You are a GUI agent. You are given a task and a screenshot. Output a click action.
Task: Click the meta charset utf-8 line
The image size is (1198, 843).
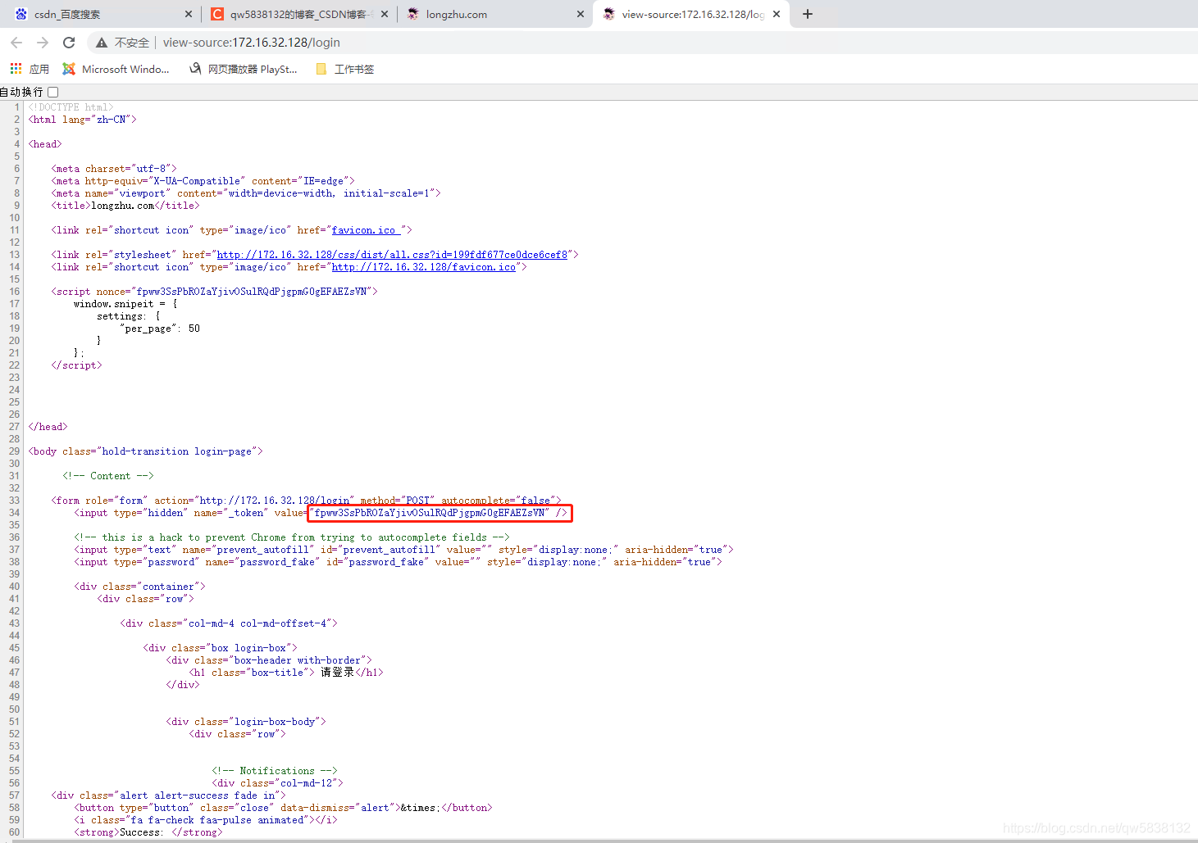114,169
